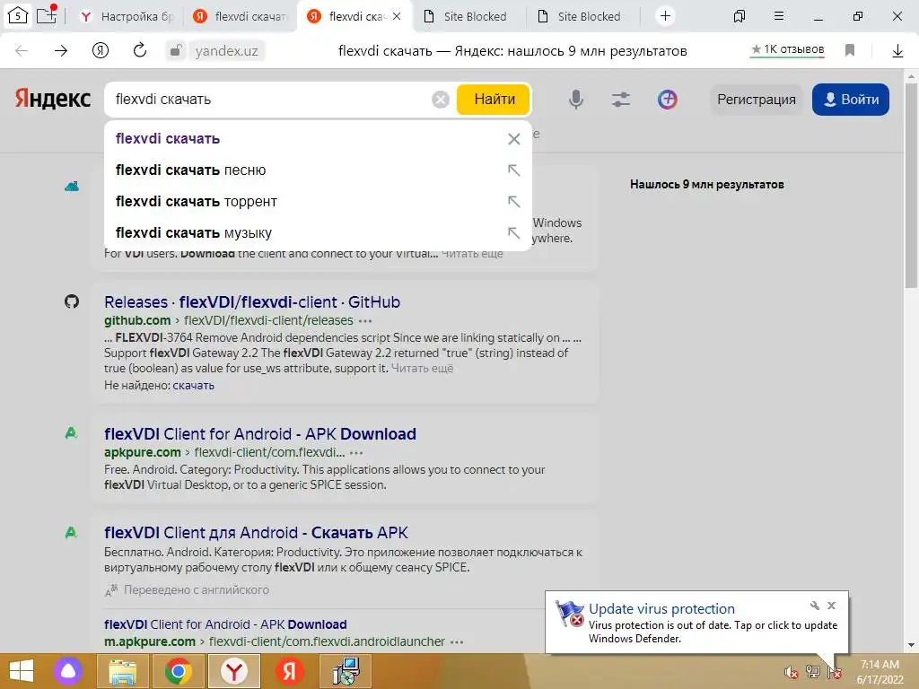This screenshot has height=689, width=919.
Task: Switch to the first 'flexvdi скачат' tab
Action: coord(241,16)
